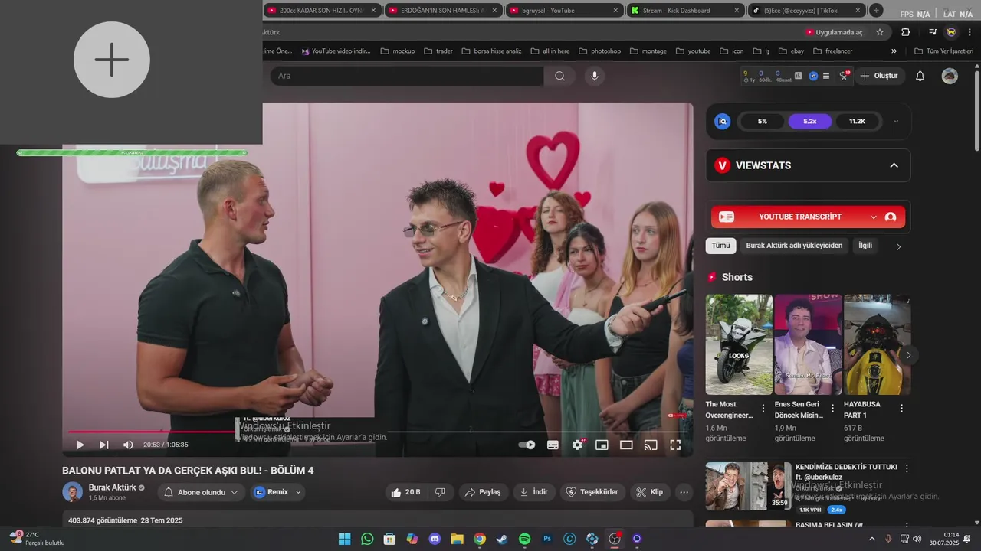This screenshot has width=981, height=551.
Task: Collapse the VIEWSTATS panel
Action: click(894, 165)
